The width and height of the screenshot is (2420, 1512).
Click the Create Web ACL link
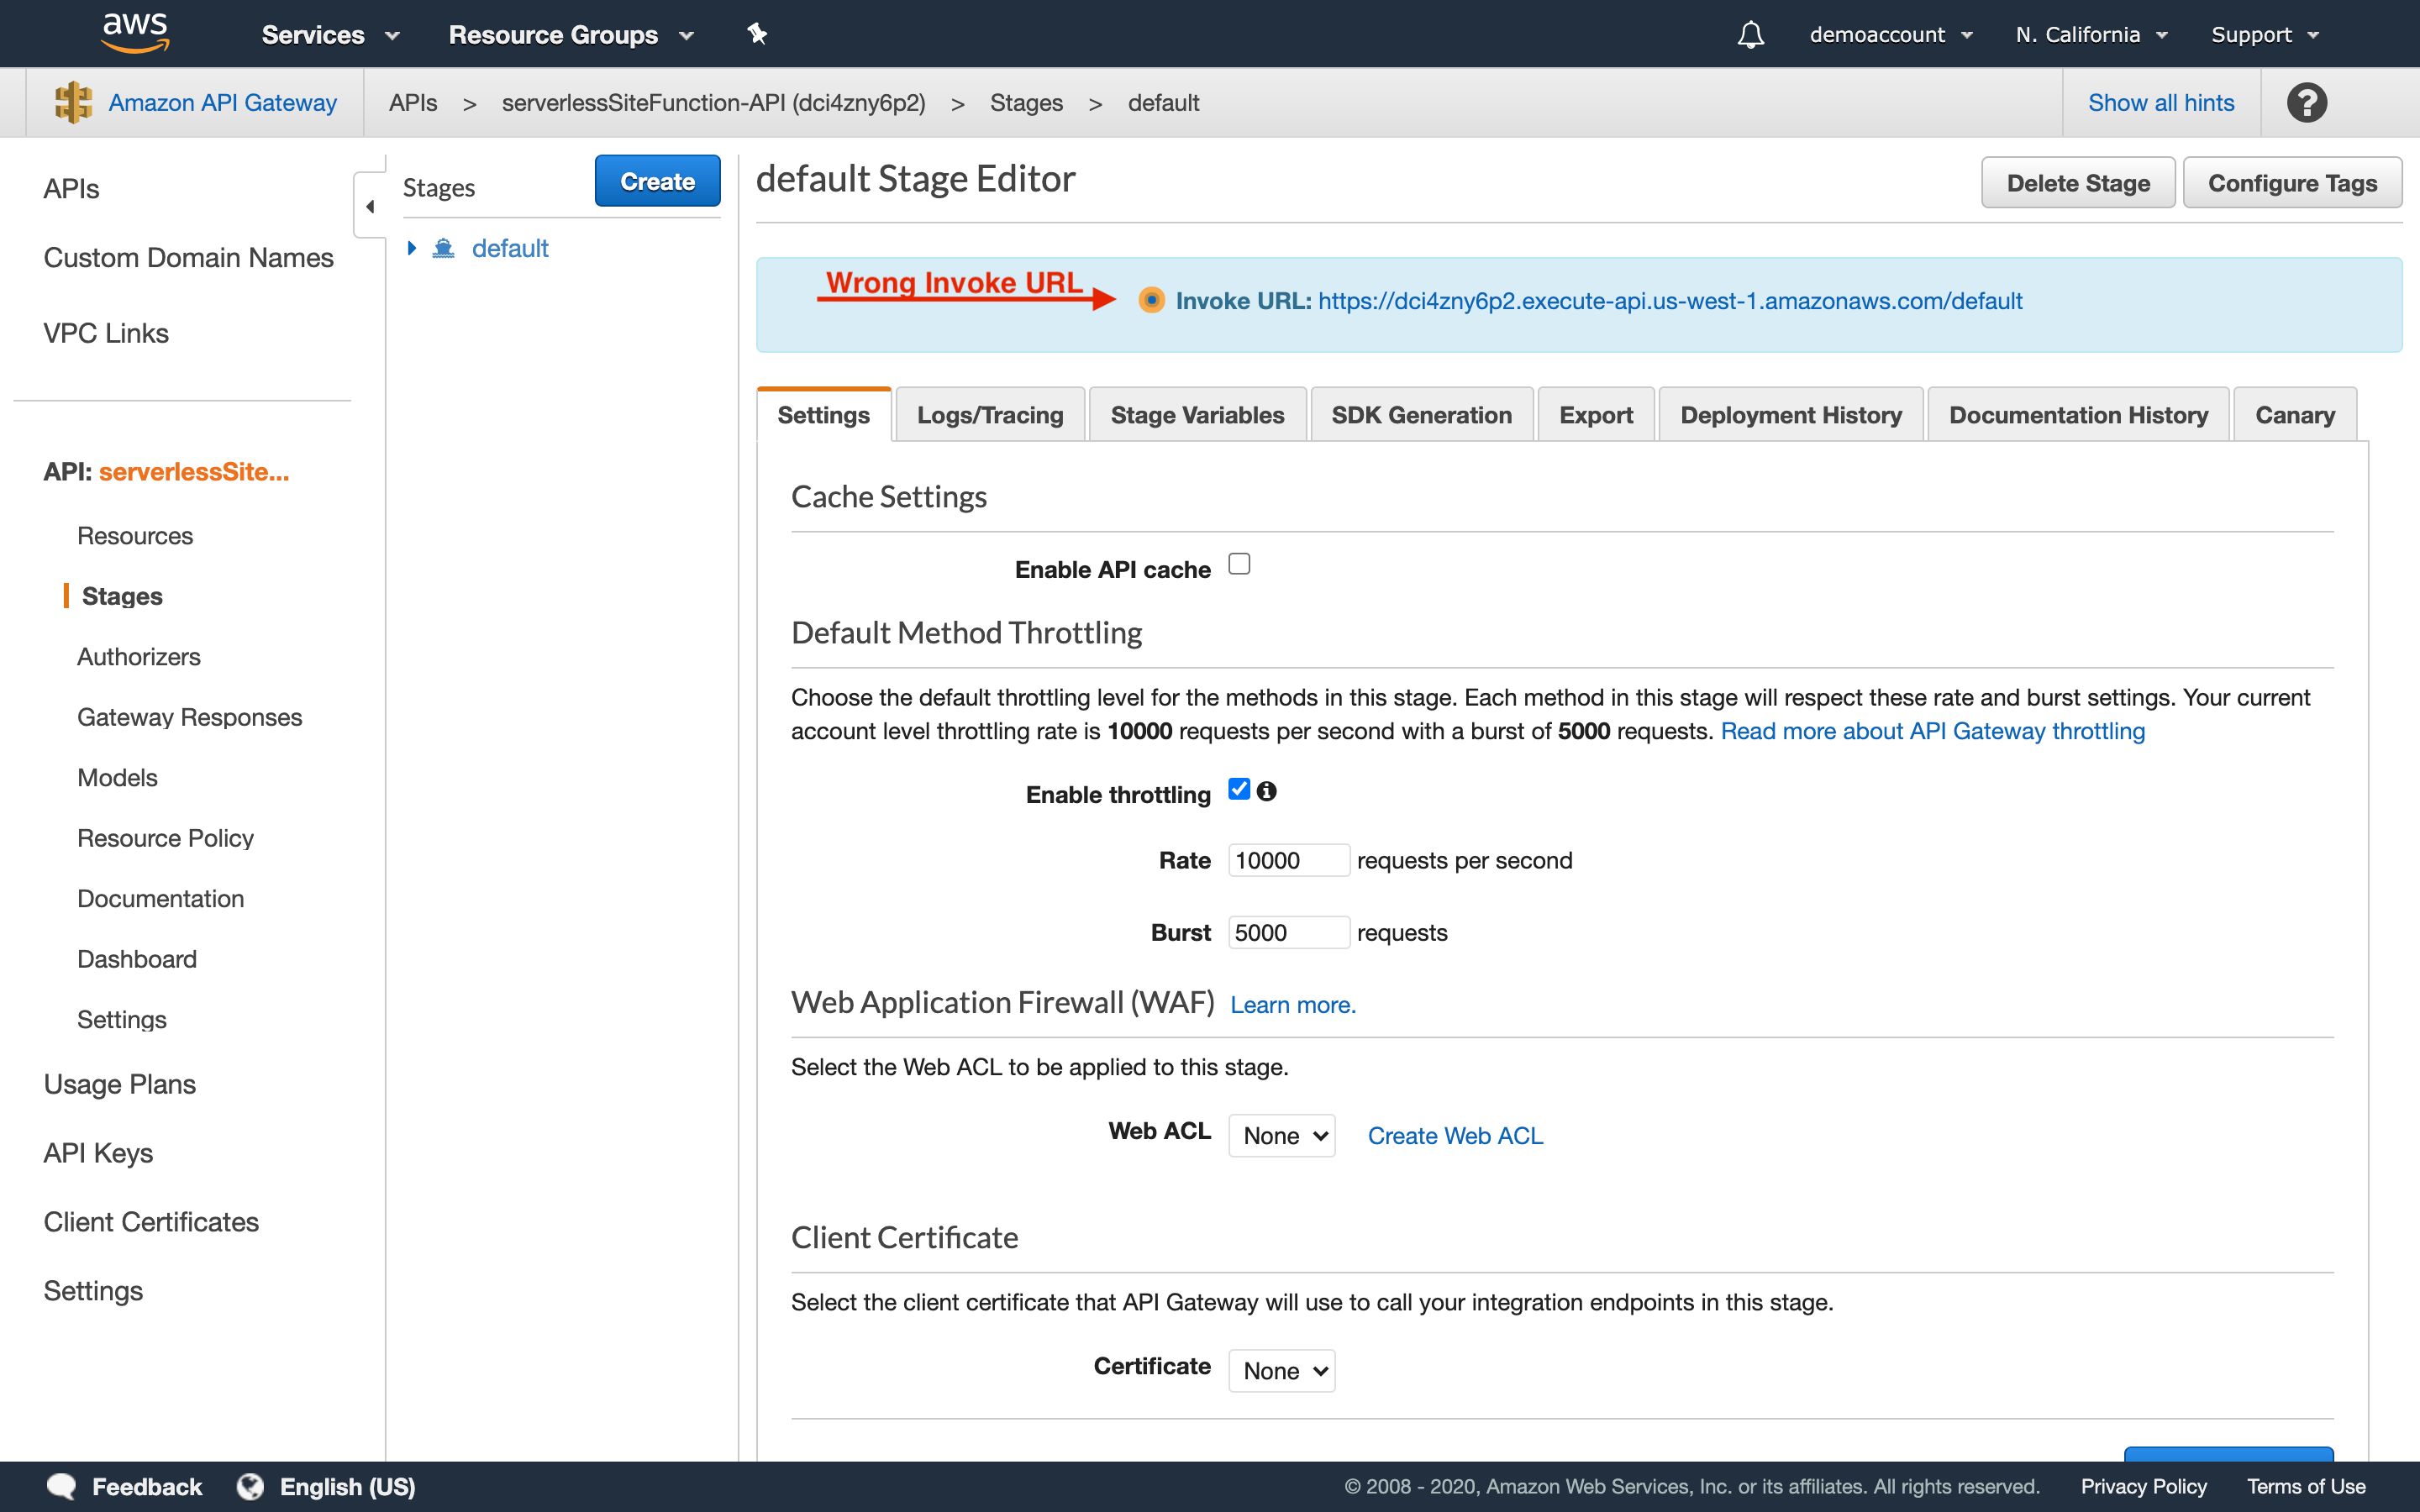coord(1455,1136)
